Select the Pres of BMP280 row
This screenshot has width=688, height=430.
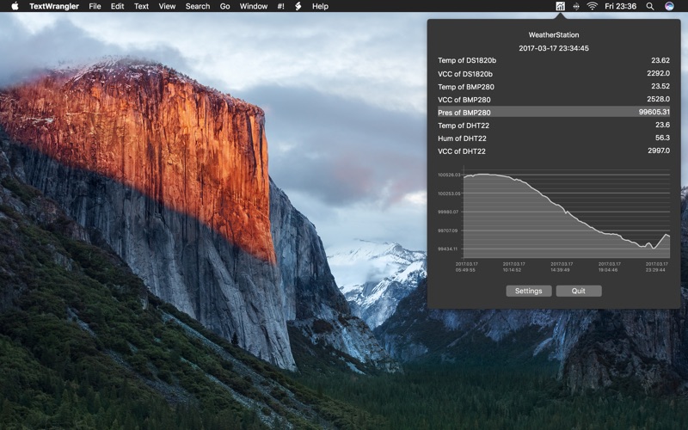click(x=554, y=113)
